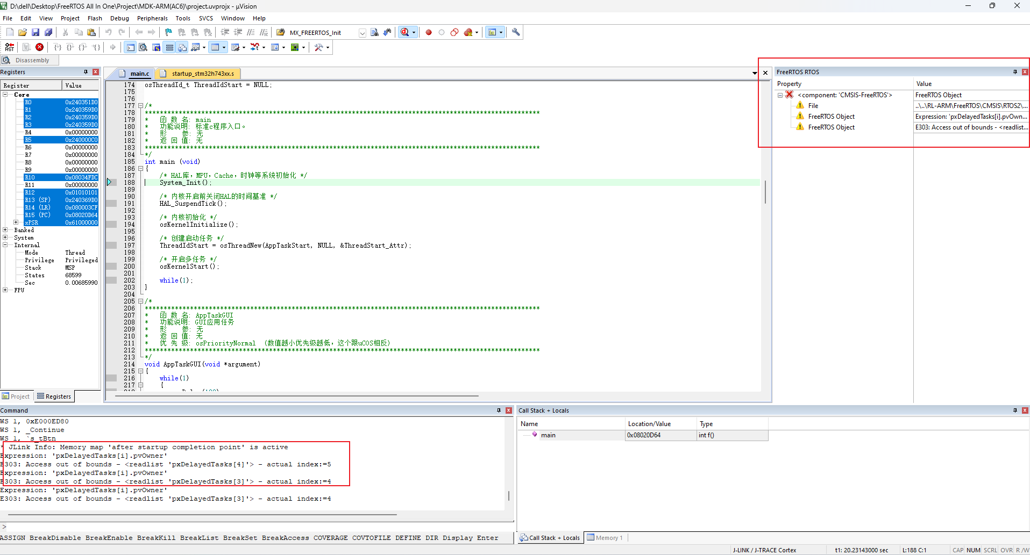Toggle auto-hide pin on FreeRTOS RTOS panel
Viewport: 1030px width, 555px height.
pos(1015,72)
